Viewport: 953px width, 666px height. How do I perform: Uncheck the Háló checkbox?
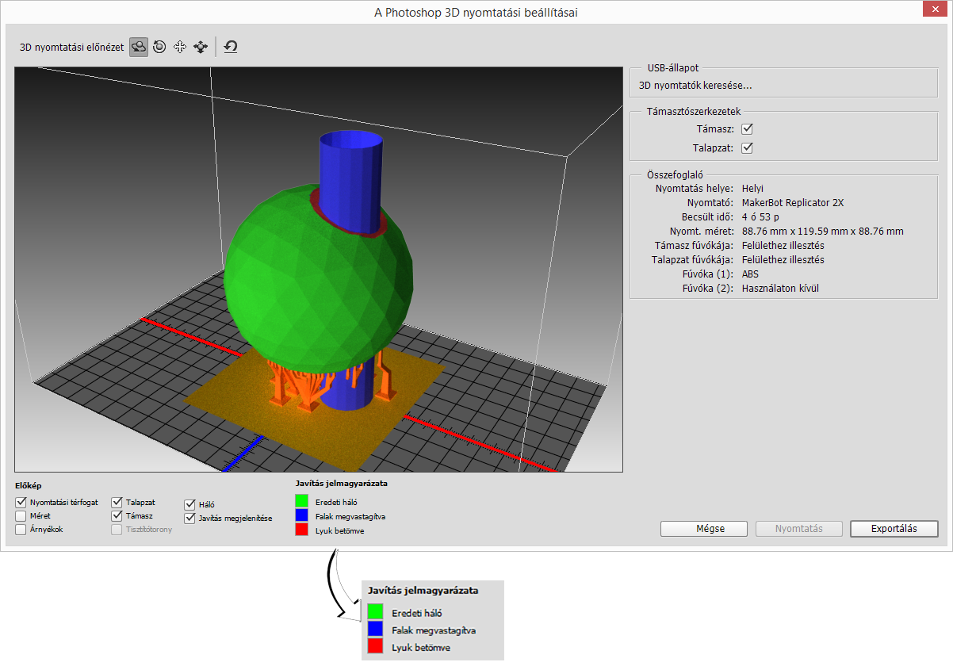click(190, 504)
